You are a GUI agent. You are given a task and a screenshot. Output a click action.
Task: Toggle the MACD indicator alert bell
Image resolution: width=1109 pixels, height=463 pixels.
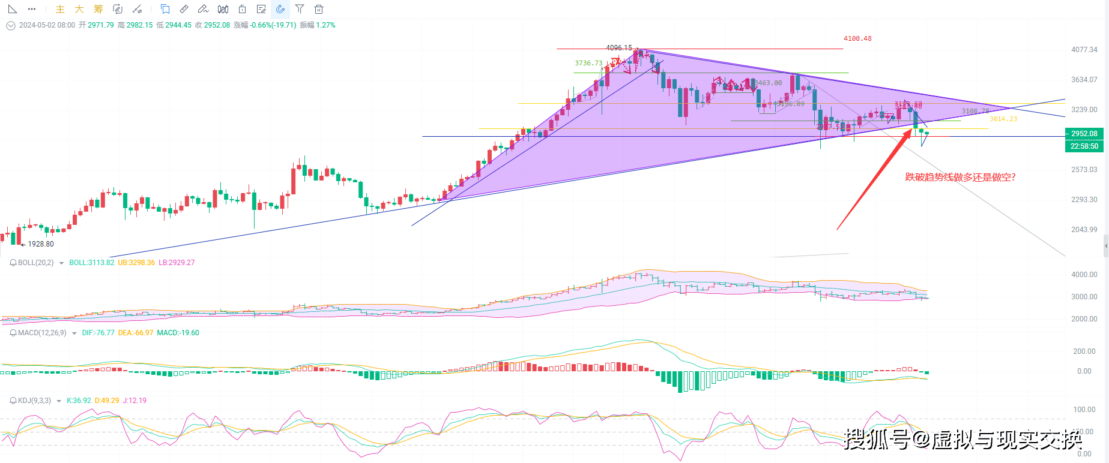tap(13, 333)
